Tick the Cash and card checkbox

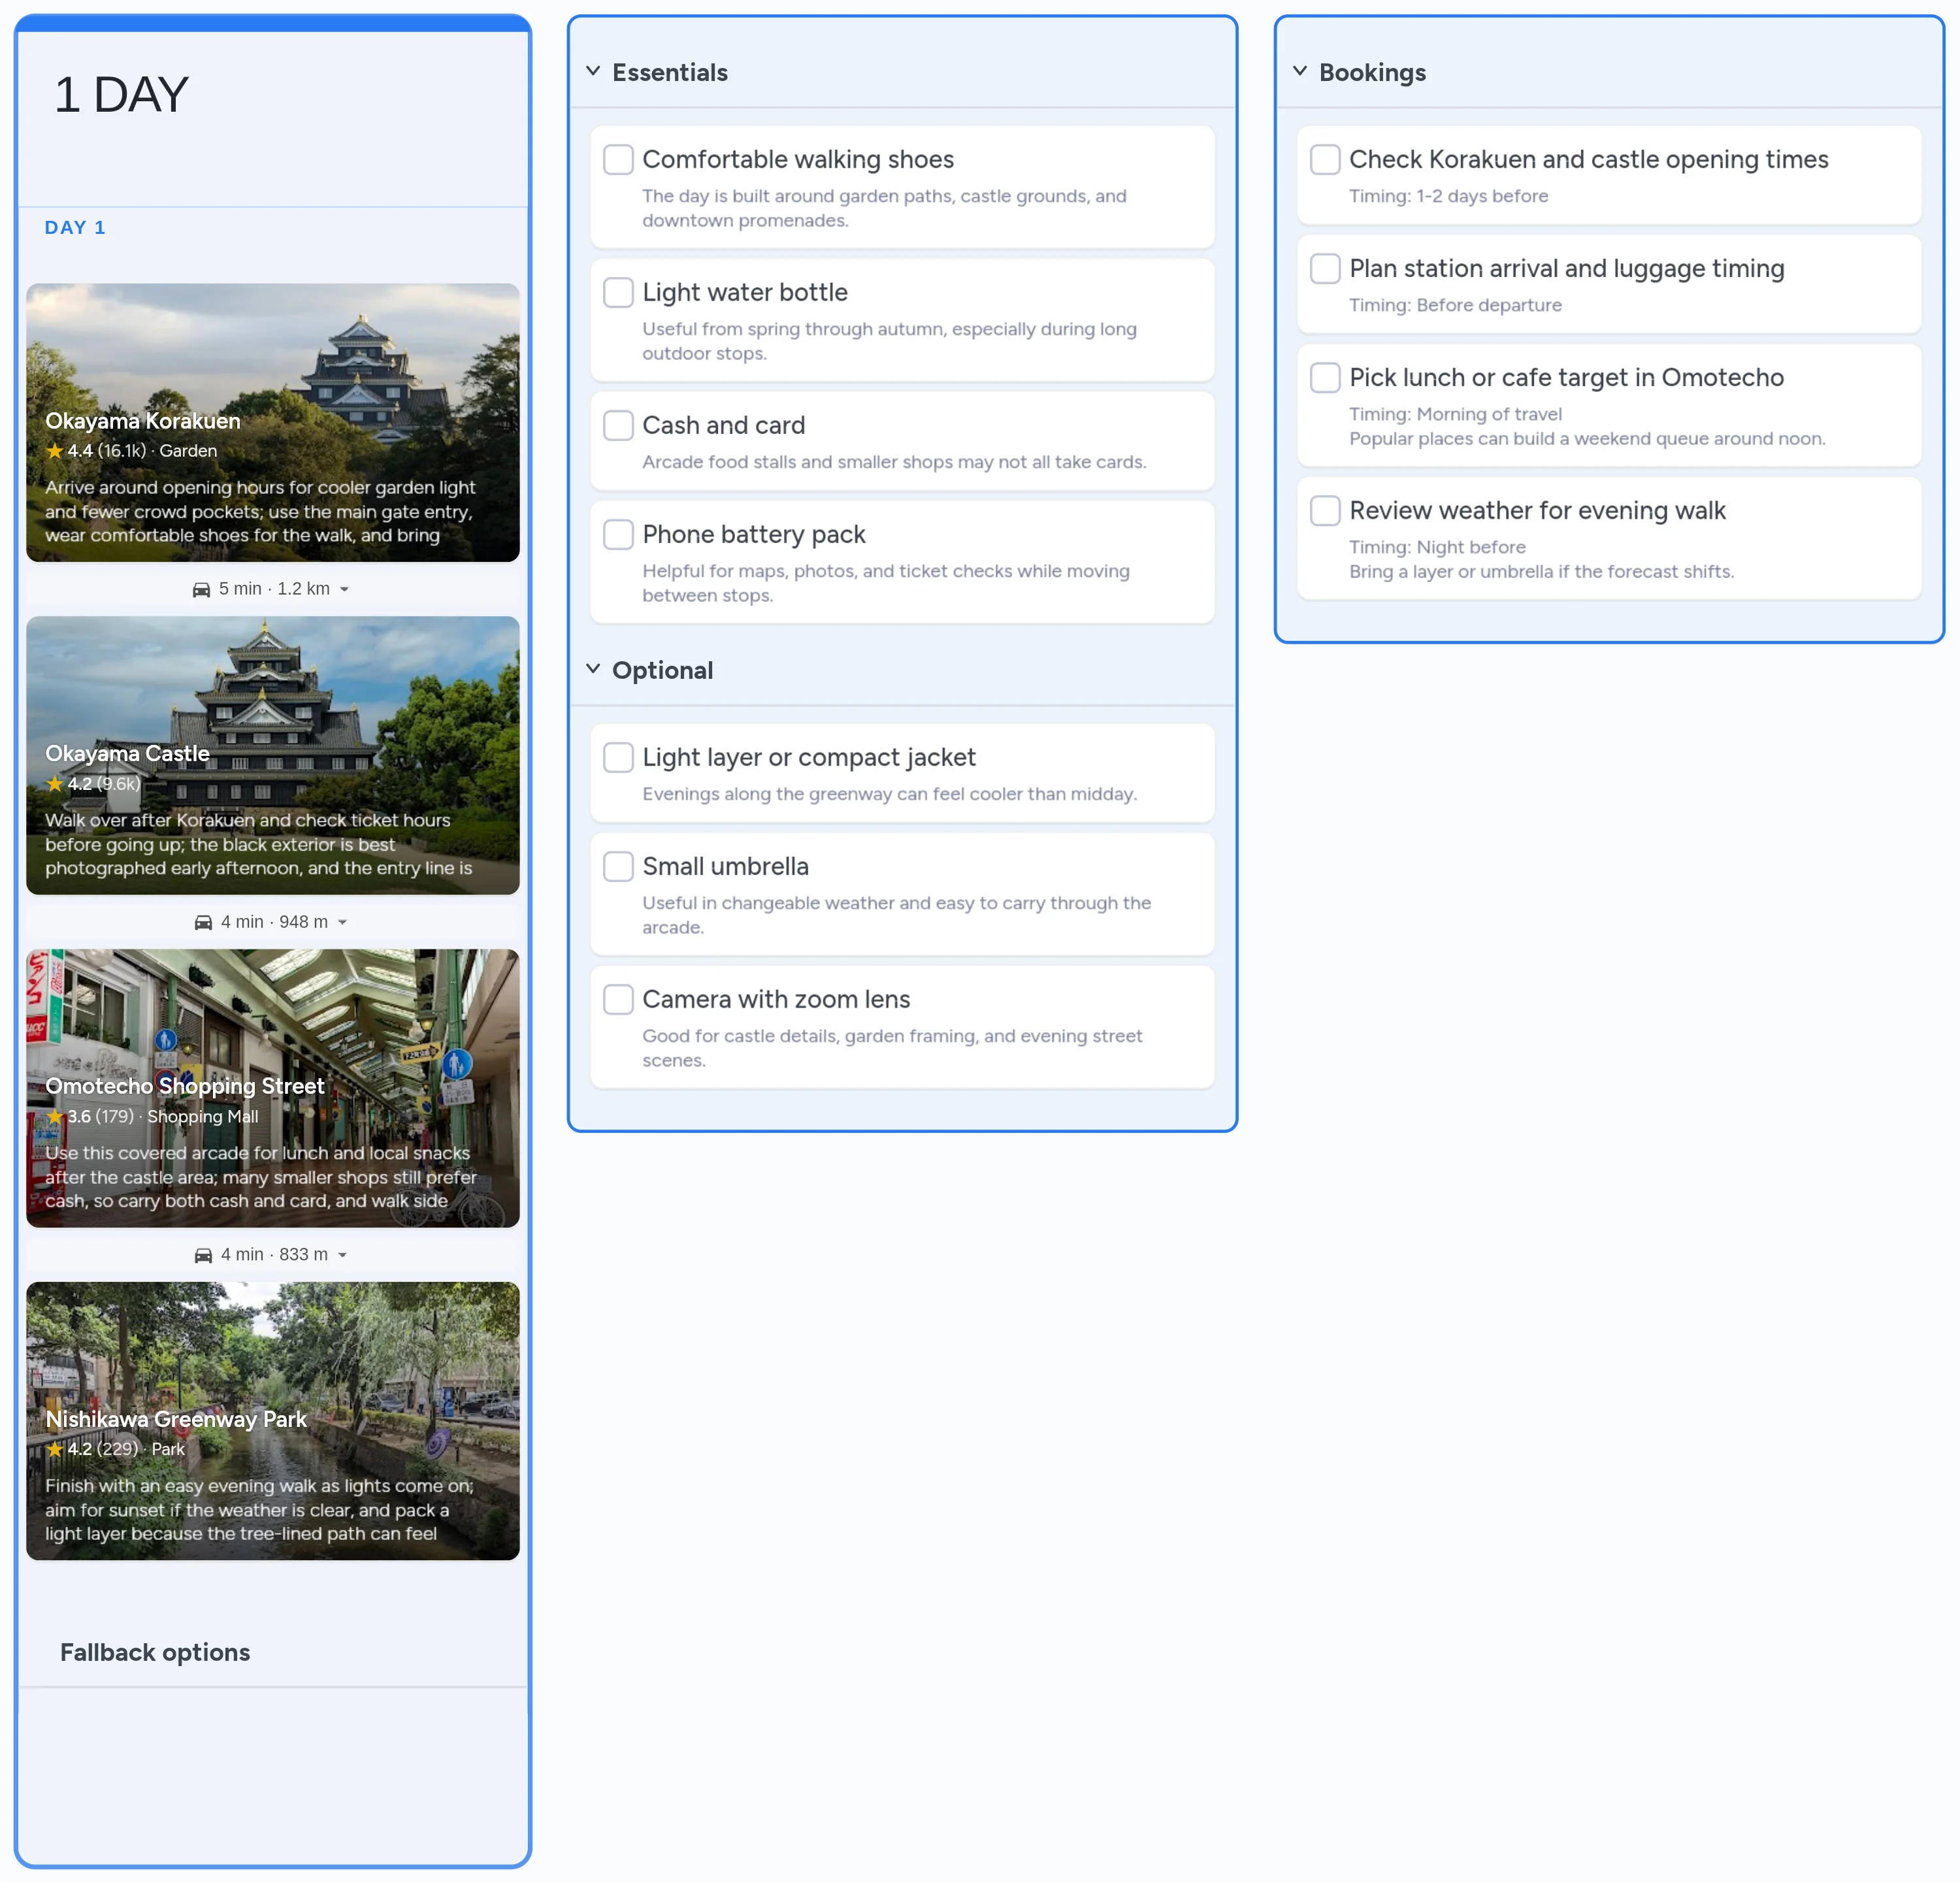click(618, 425)
